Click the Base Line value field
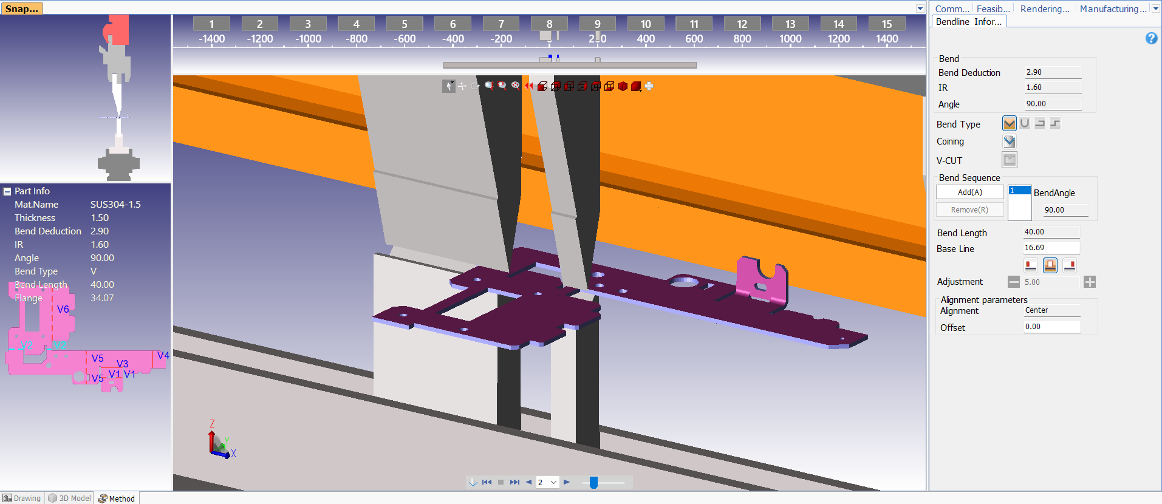 [1051, 248]
